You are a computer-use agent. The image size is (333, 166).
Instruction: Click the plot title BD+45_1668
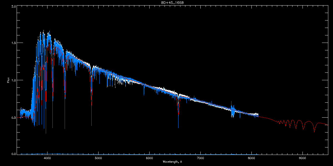[x=172, y=2]
